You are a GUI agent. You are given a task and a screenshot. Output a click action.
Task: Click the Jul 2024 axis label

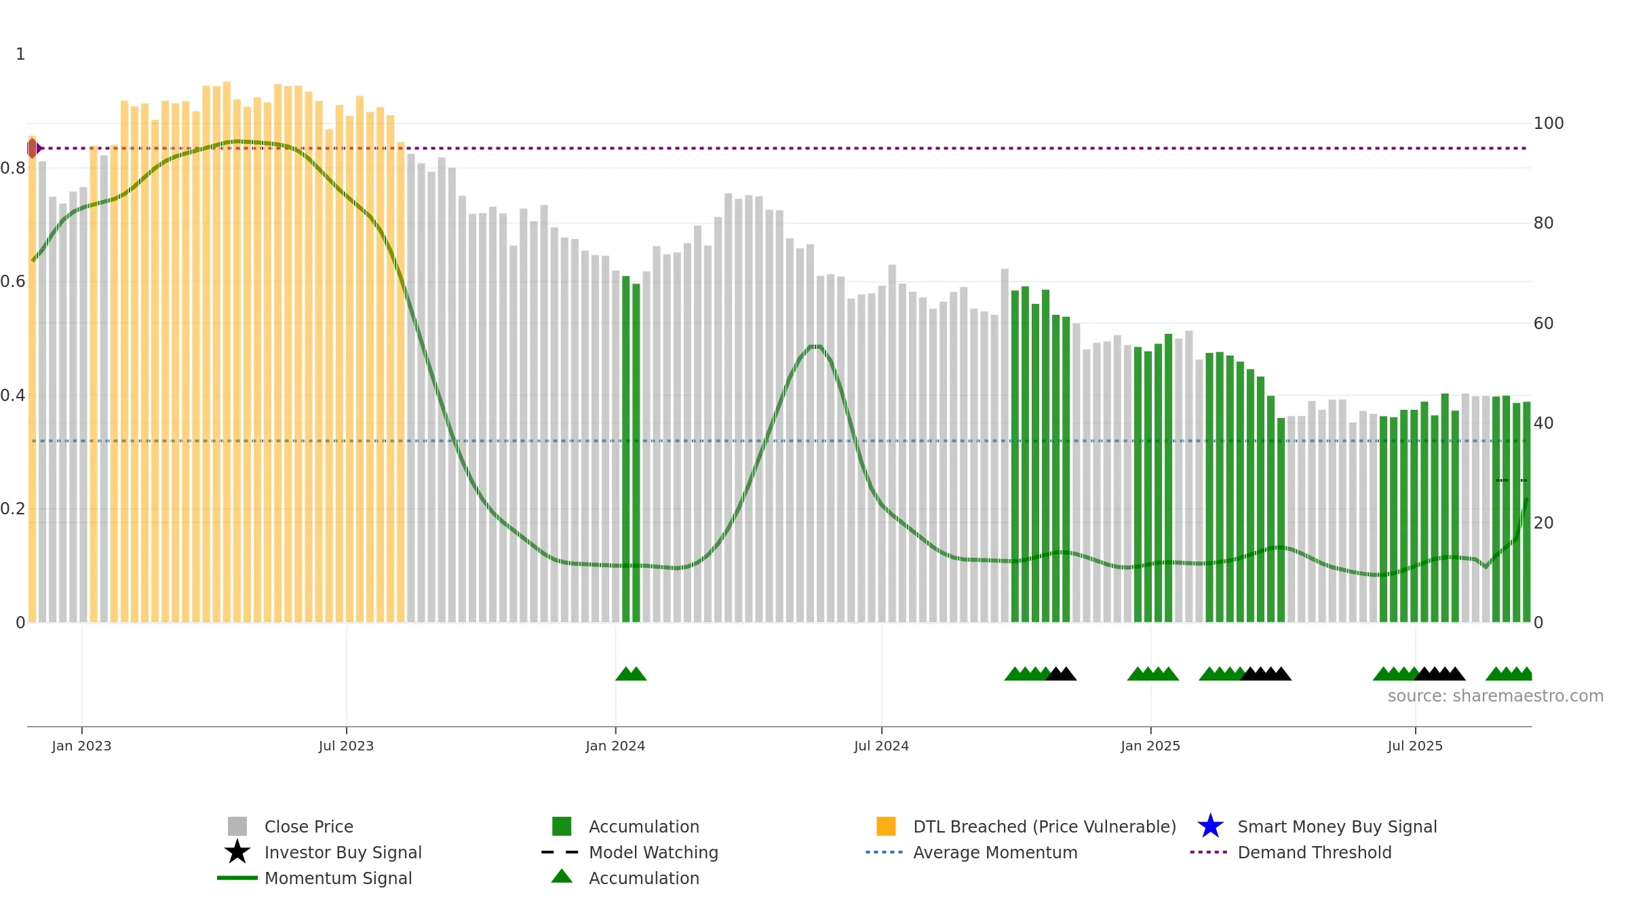click(881, 746)
